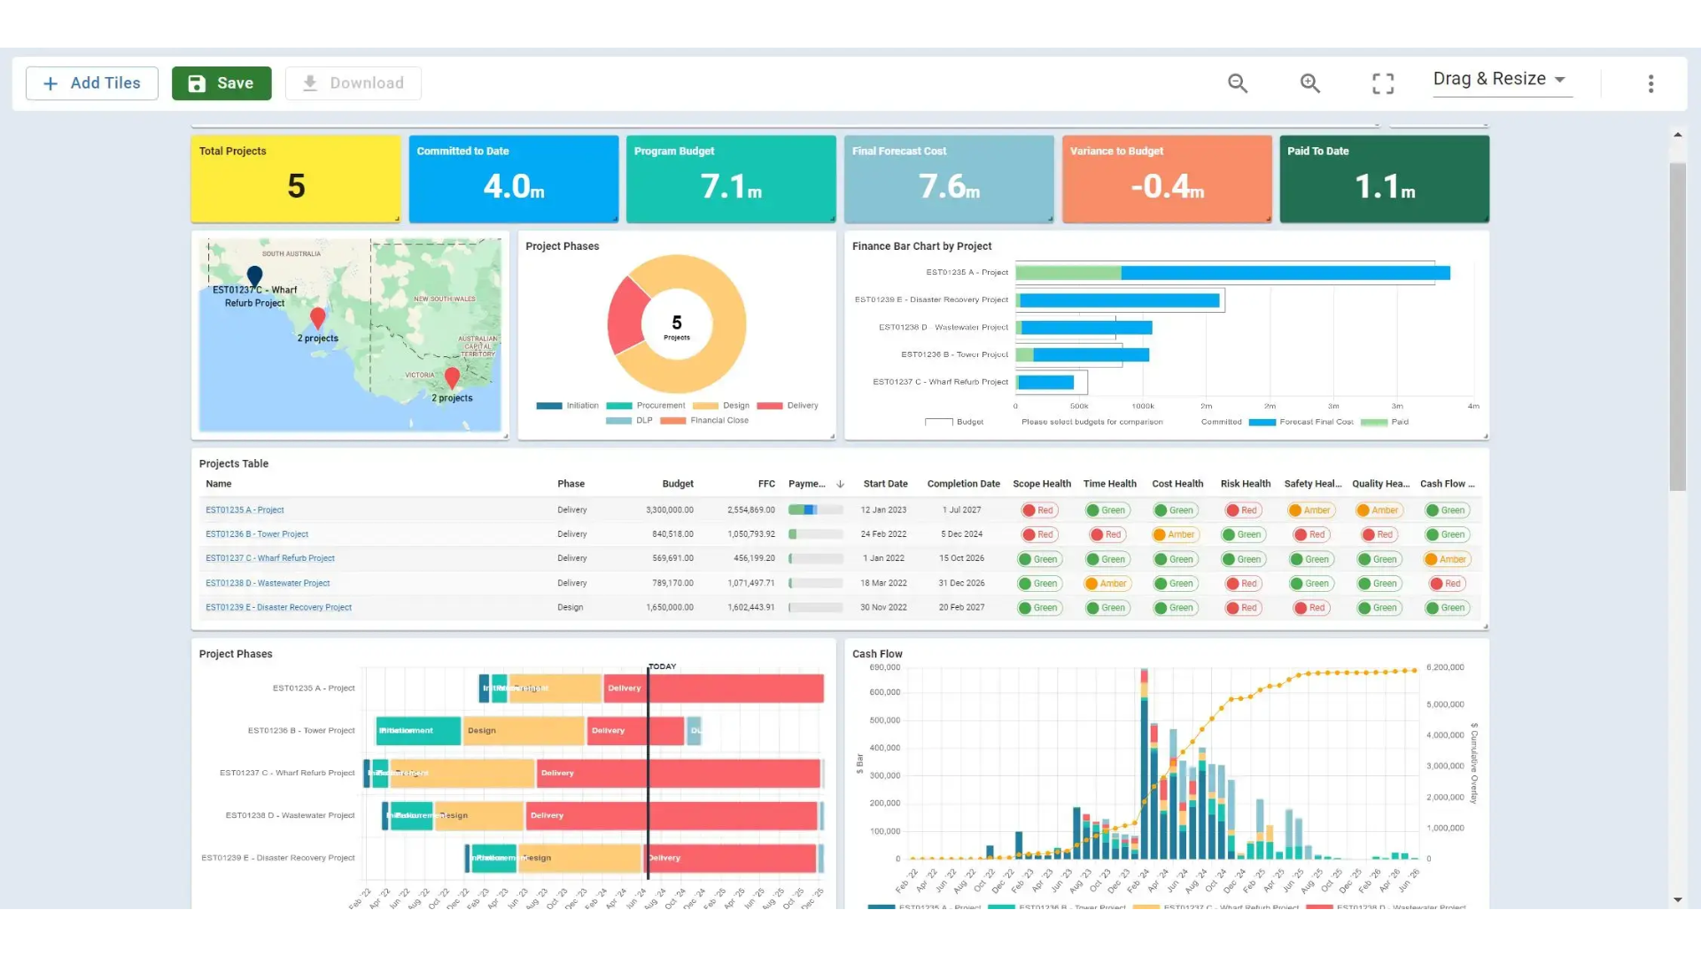1701x957 pixels.
Task: Click the scroll up arrow at scrollbar top
Action: point(1677,135)
